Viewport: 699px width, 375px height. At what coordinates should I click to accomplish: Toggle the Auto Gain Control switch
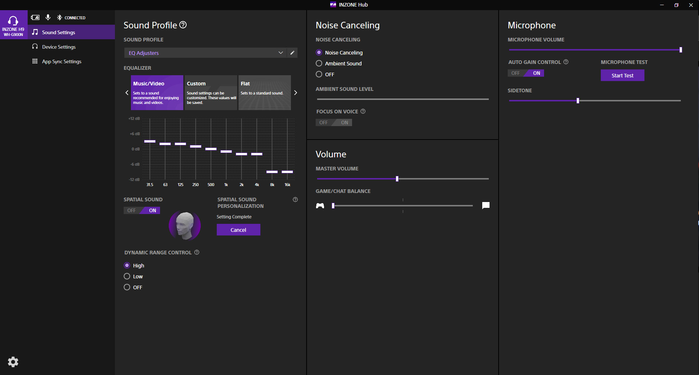coord(526,73)
